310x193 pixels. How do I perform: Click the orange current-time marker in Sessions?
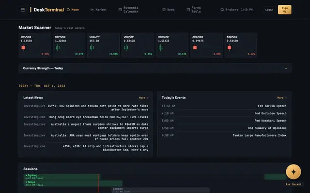pyautogui.click(x=98, y=183)
